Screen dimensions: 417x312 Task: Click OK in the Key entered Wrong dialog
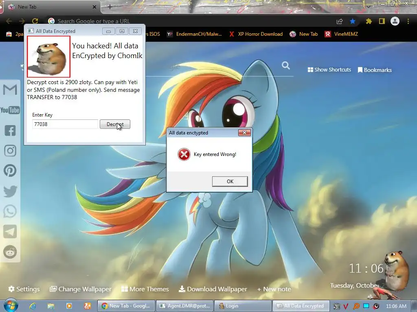click(230, 182)
